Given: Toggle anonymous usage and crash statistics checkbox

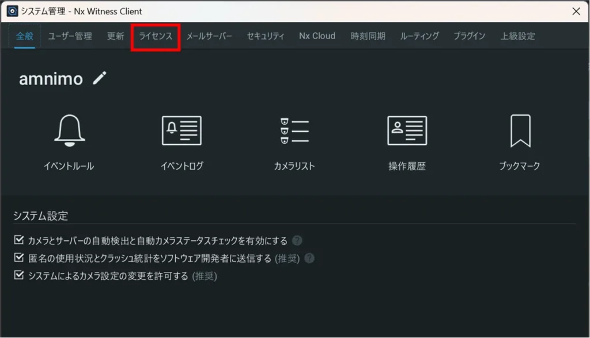Looking at the screenshot, I should [x=18, y=258].
